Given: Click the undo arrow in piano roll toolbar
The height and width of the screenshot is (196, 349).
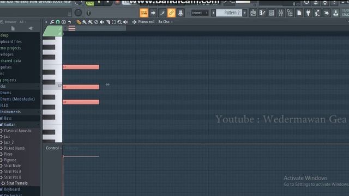Looking at the screenshot, I should click(70, 22).
